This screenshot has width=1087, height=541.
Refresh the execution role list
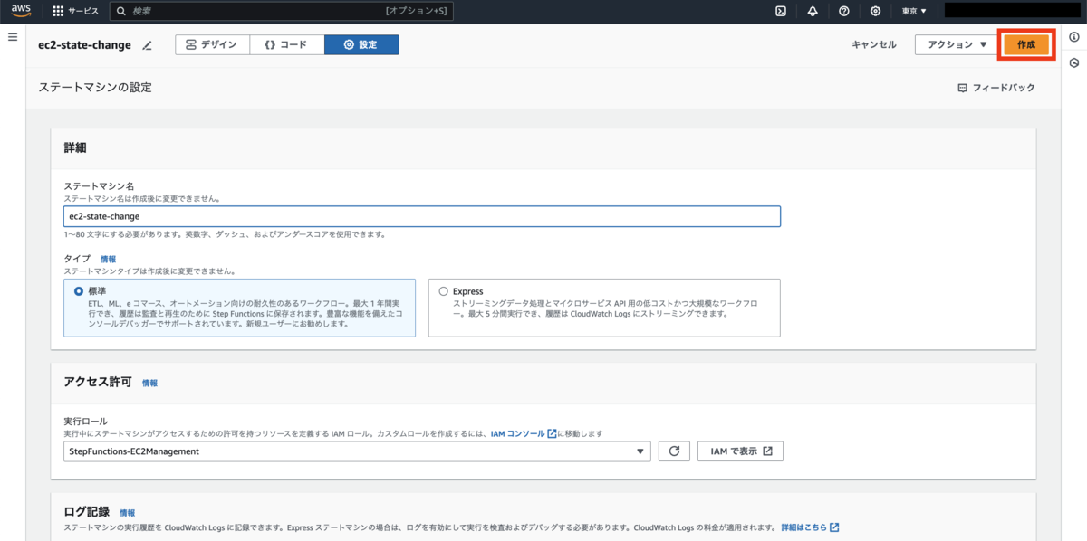coord(674,451)
